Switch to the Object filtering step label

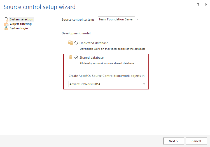[x=21, y=24]
